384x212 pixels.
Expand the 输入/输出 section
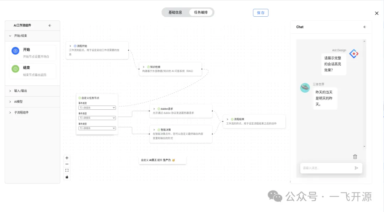[20, 91]
